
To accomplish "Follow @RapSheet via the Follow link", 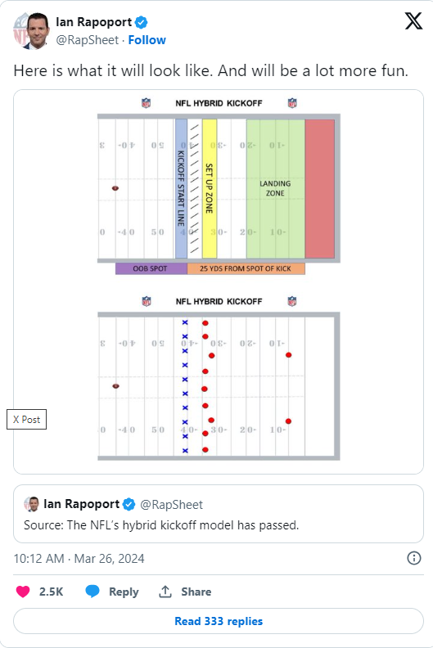I will (147, 40).
